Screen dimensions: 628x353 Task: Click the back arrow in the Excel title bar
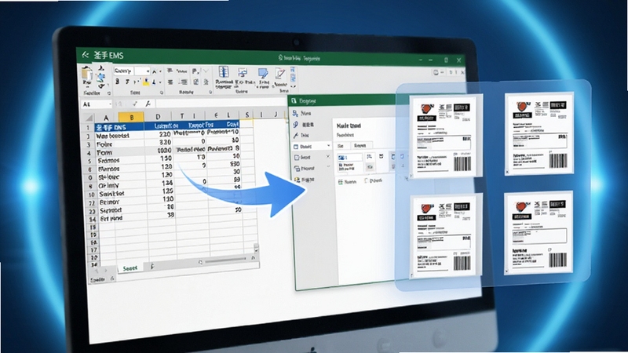tap(85, 55)
